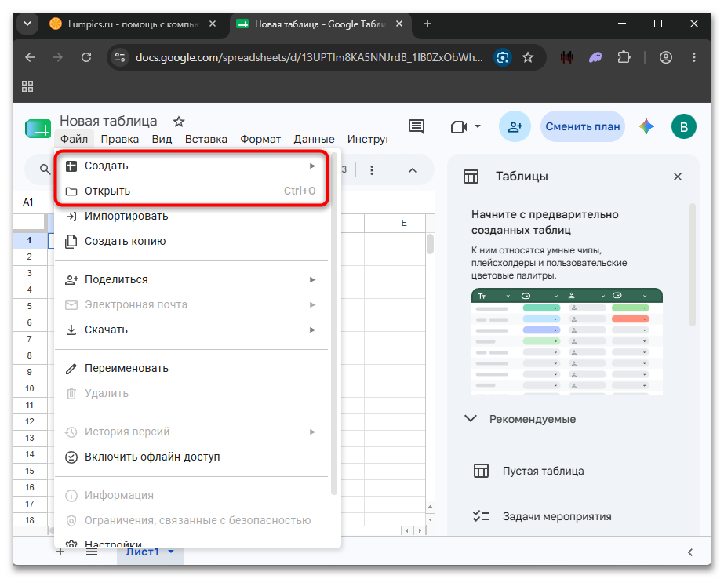The image size is (724, 579).
Task: Click the toolbar search magnifier icon
Action: point(45,169)
